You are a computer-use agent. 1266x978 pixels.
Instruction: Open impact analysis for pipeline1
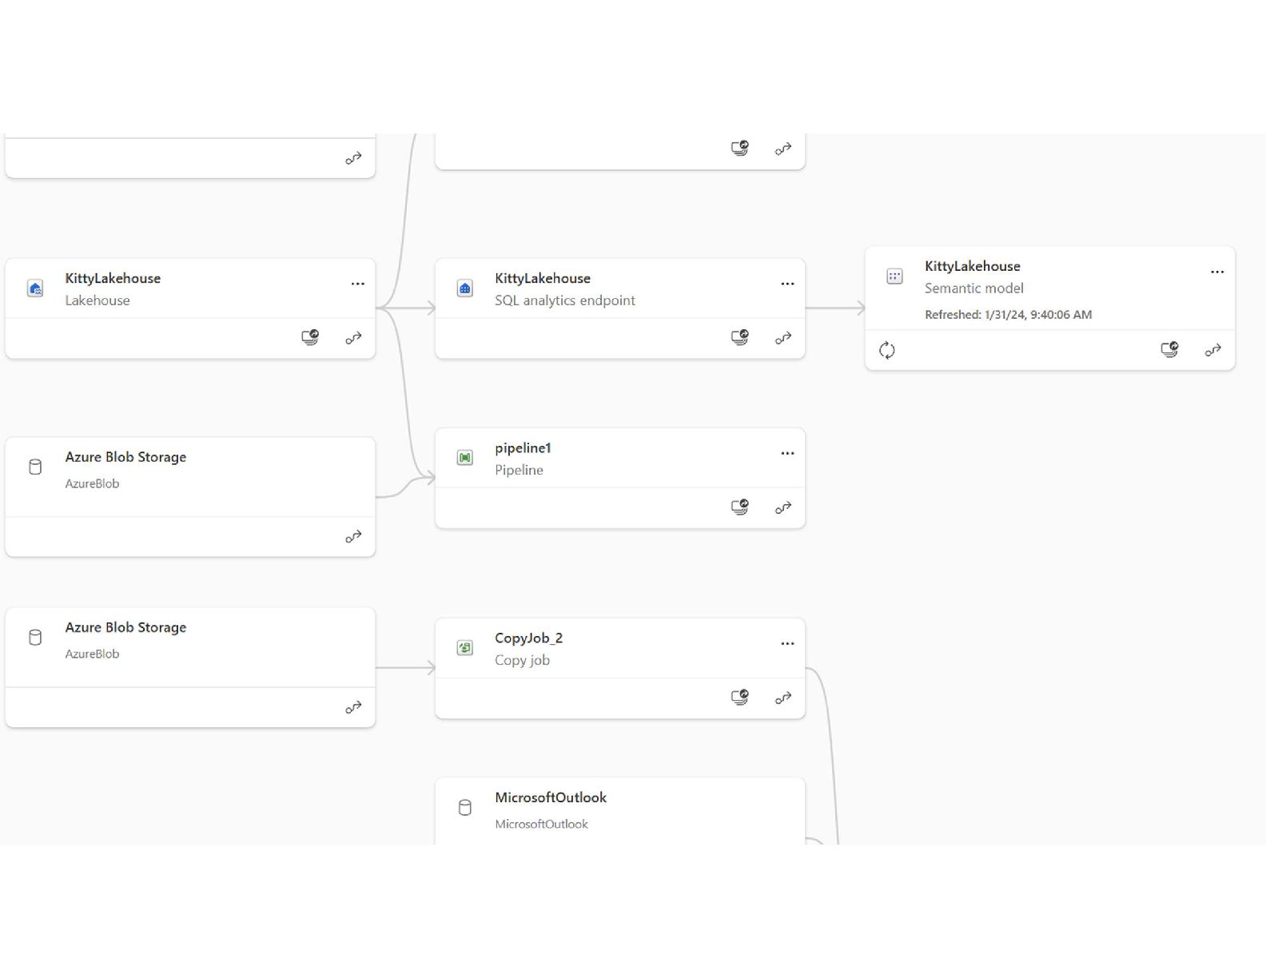pyautogui.click(x=740, y=507)
